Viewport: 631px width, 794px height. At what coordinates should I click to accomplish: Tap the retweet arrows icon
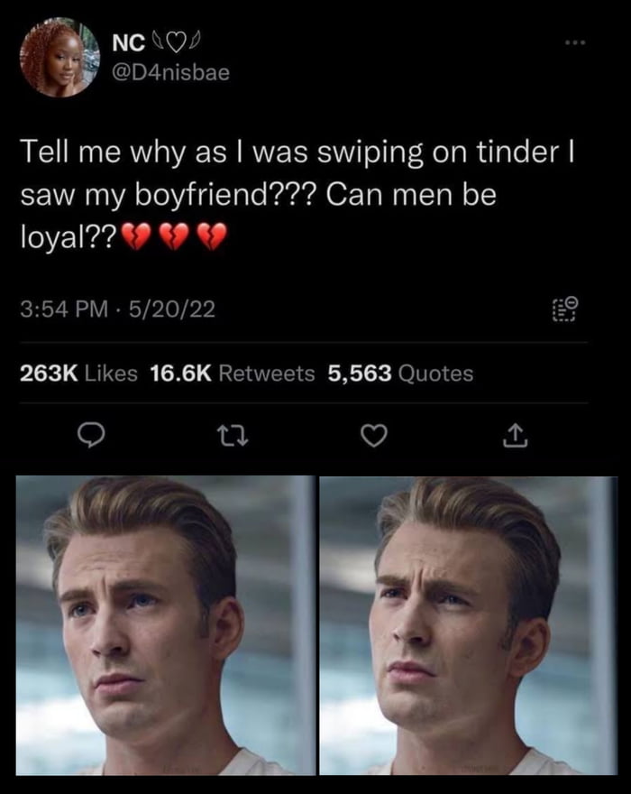point(233,437)
